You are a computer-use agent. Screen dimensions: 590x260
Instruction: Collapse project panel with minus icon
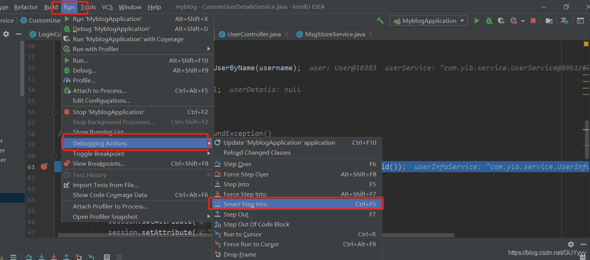pos(19,34)
